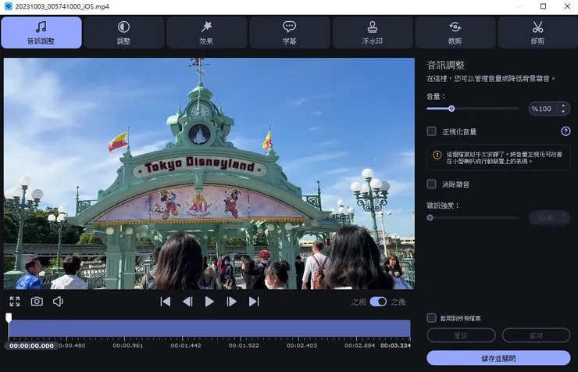The height and width of the screenshot is (372, 578).
Task: Click the timeline playhead marker
Action: coord(9,317)
